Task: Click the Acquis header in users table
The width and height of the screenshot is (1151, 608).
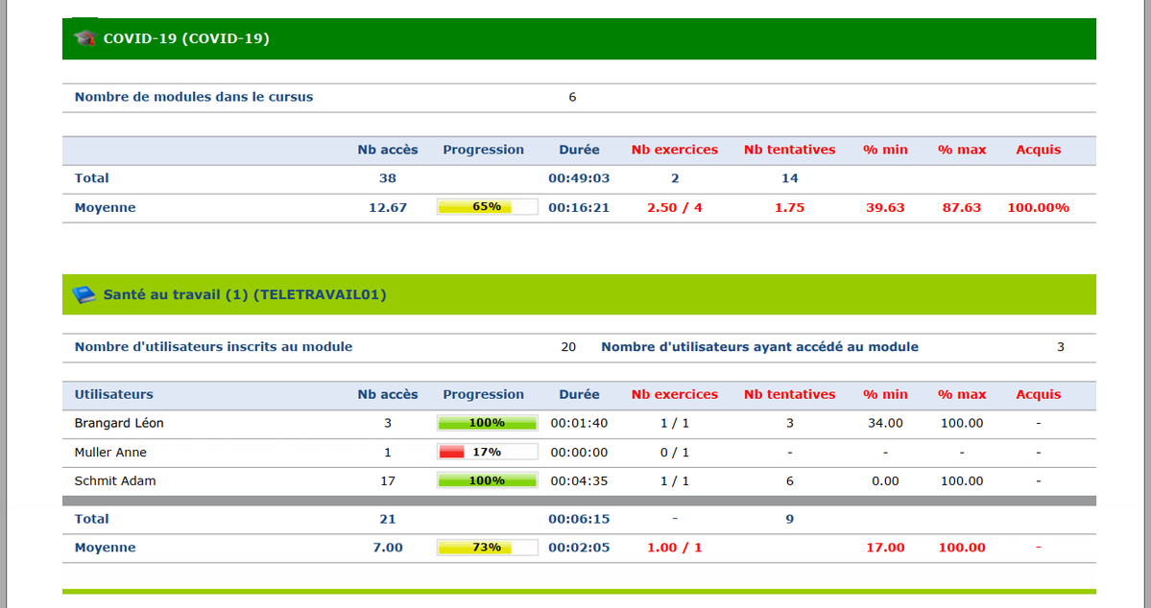Action: pyautogui.click(x=1039, y=394)
